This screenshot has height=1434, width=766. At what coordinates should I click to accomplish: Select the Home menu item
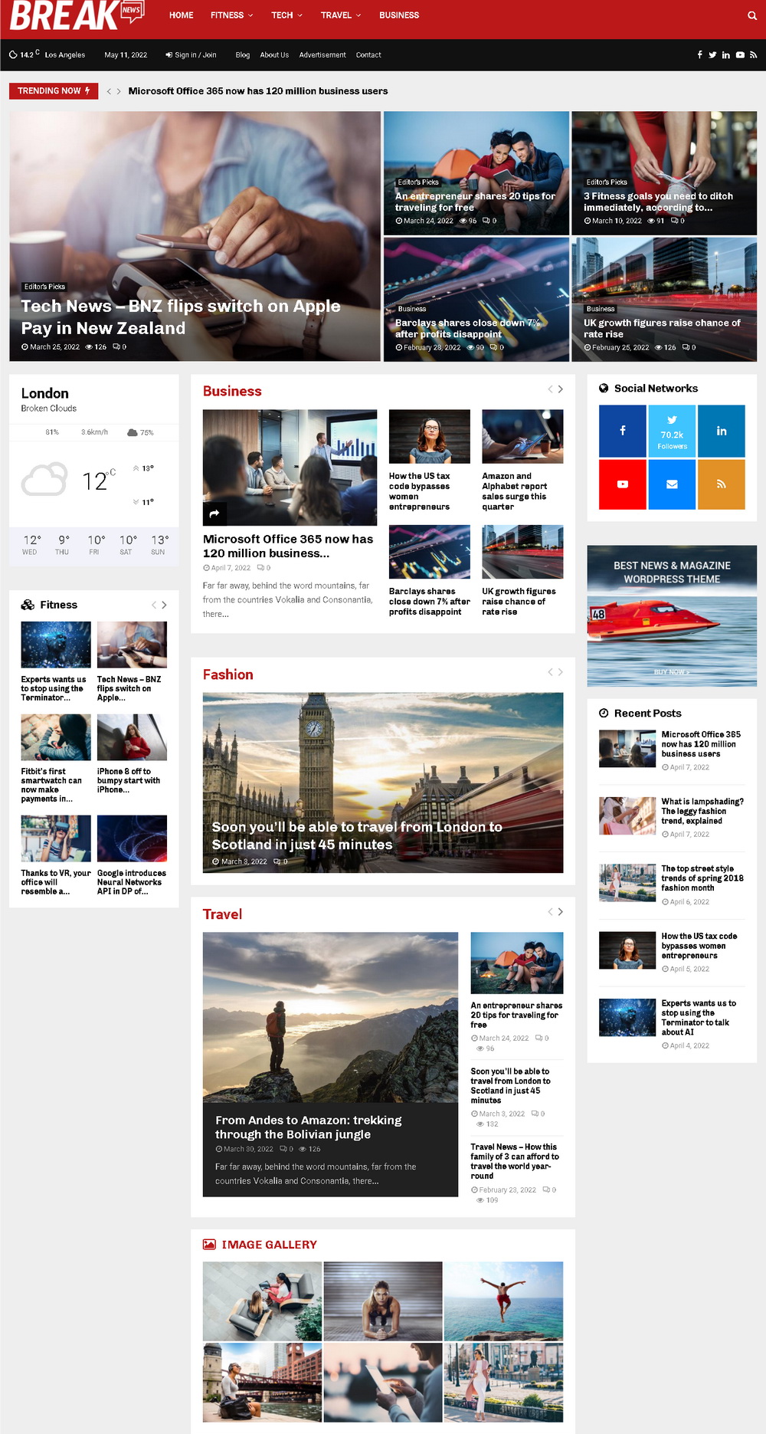(181, 15)
